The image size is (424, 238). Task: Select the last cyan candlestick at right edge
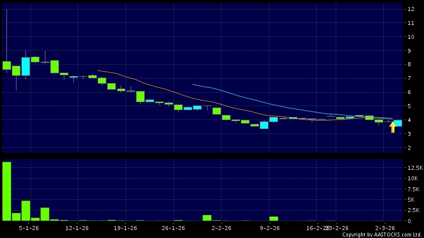click(398, 123)
